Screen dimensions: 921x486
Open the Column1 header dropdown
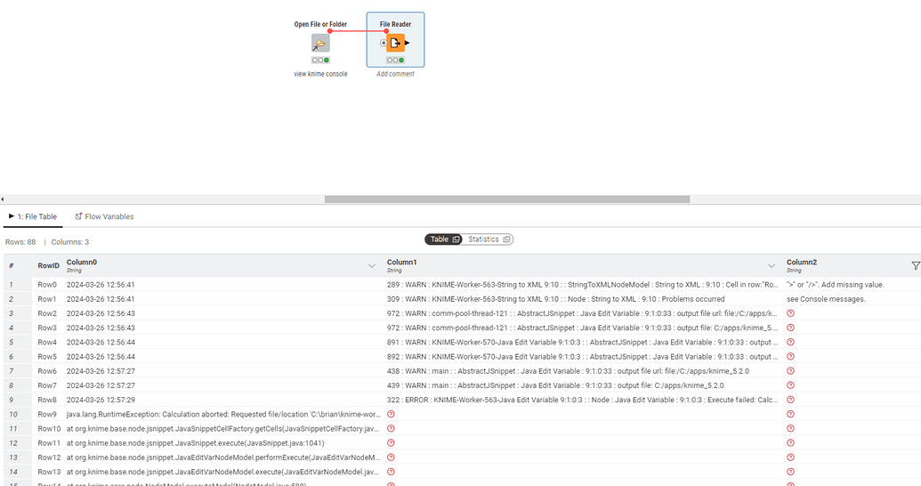772,266
